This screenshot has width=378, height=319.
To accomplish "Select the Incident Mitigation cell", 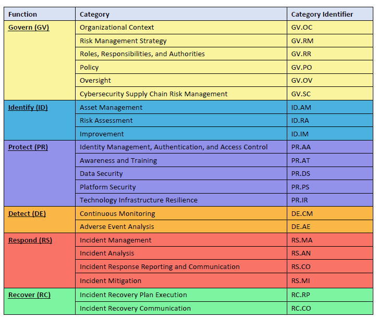I will click(110, 281).
